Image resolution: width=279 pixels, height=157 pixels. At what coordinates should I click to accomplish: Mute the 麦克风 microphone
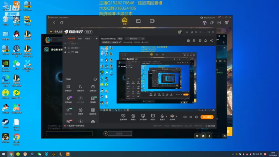pyautogui.click(x=162, y=117)
